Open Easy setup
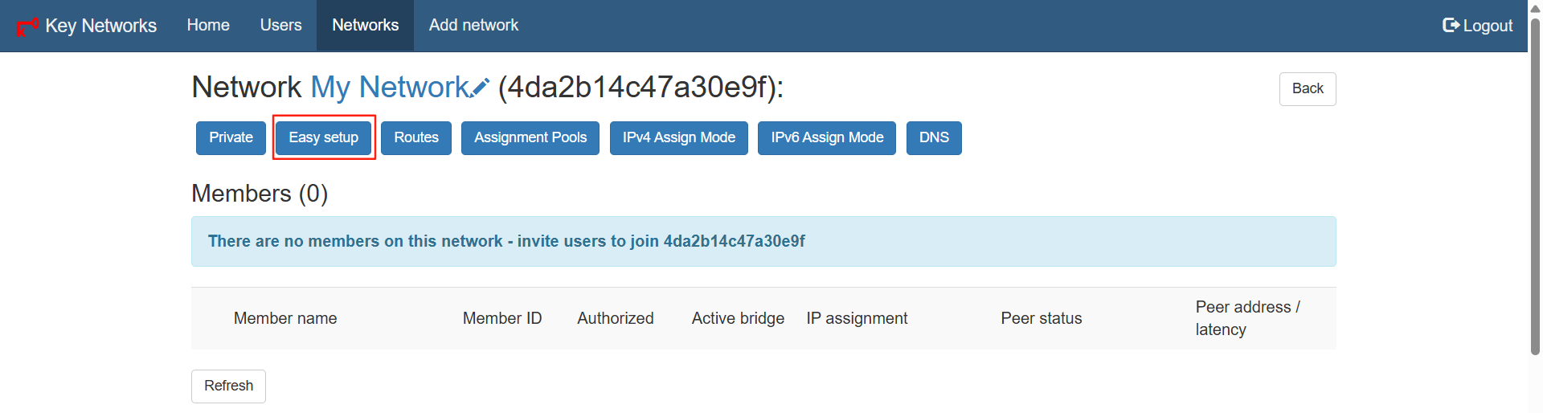The width and height of the screenshot is (1543, 413). pyautogui.click(x=324, y=137)
